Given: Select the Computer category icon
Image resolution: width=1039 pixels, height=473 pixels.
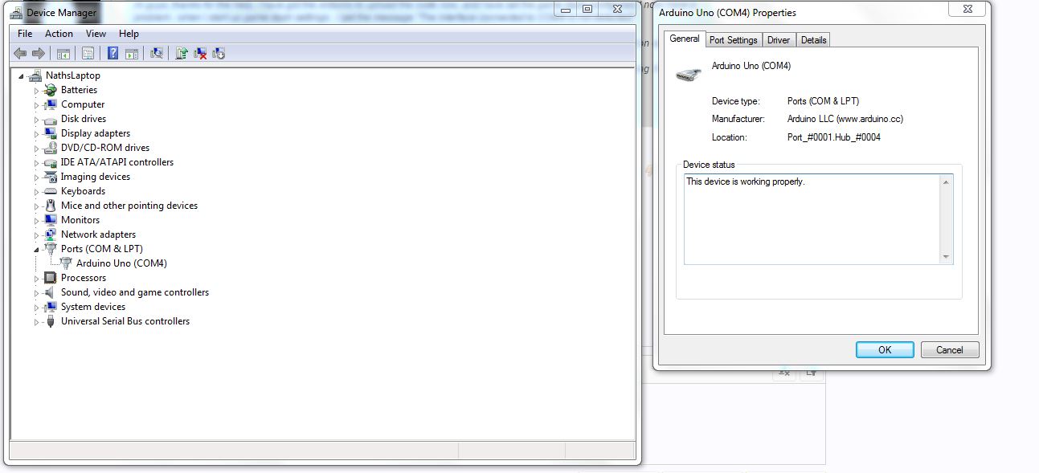Looking at the screenshot, I should (x=51, y=104).
